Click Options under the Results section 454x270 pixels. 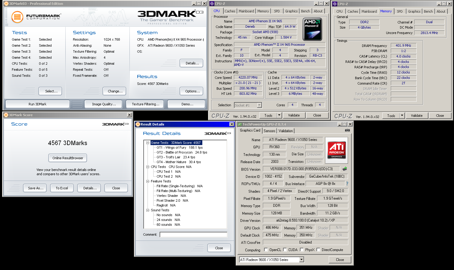click(192, 91)
